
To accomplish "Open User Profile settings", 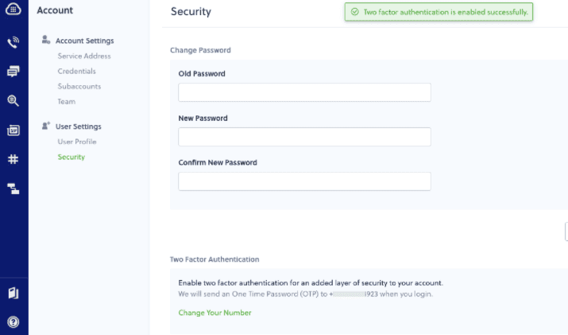I will click(x=77, y=142).
